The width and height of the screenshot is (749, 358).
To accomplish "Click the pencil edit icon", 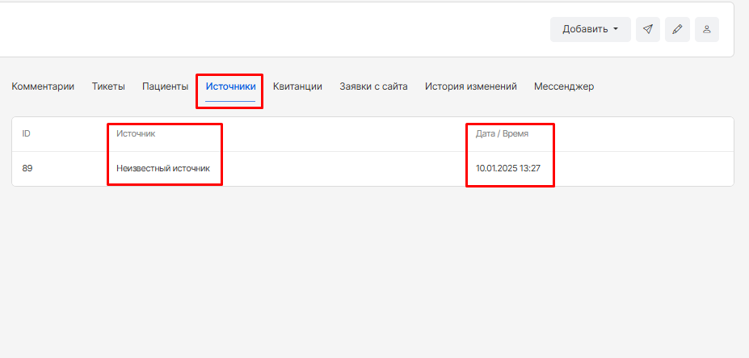I will point(677,29).
